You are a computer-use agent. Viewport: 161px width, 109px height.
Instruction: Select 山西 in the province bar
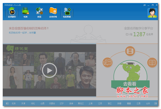[x=42, y=103]
